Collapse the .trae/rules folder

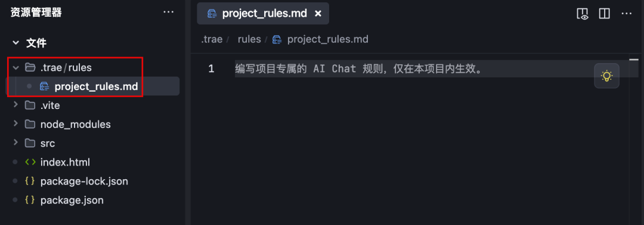16,68
